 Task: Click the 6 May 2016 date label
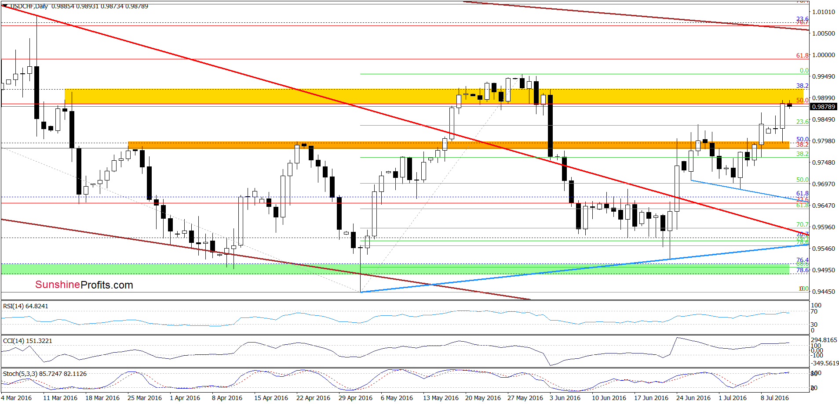point(397,398)
